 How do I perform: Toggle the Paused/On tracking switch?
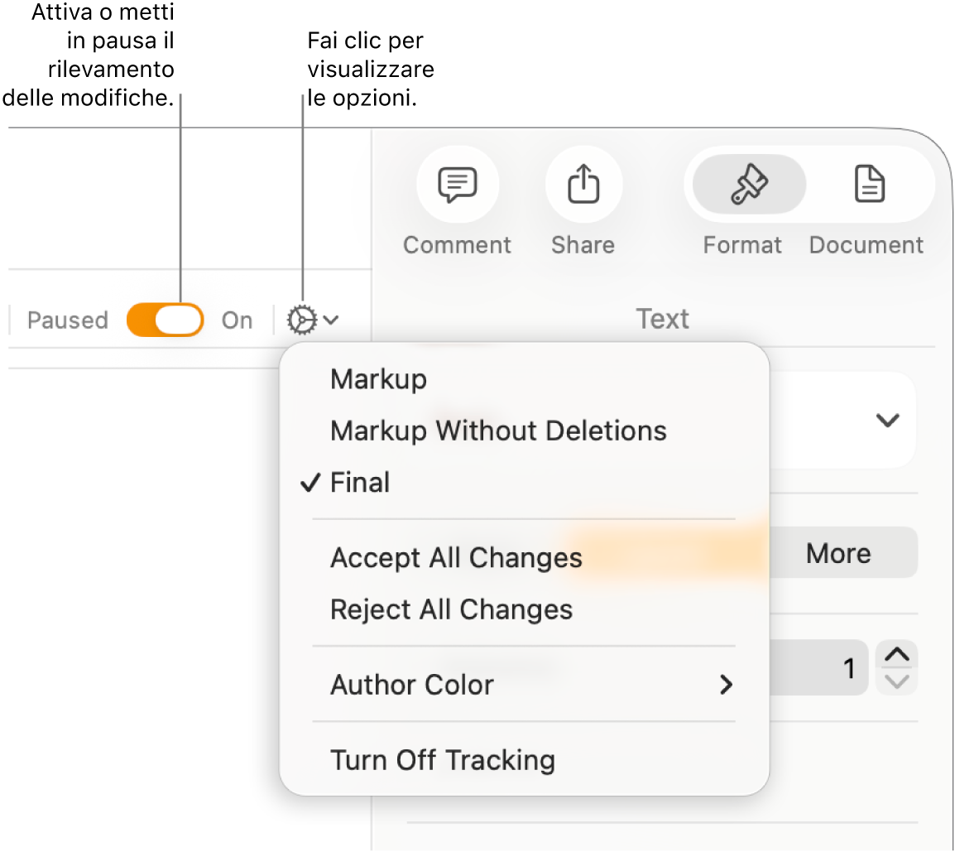[166, 320]
